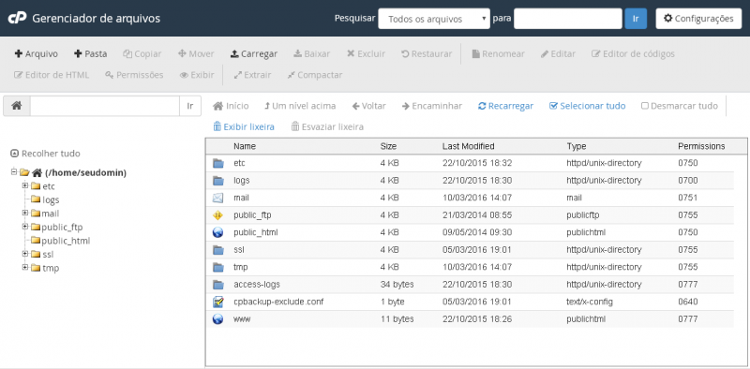Image resolution: width=750 pixels, height=369 pixels.
Task: Select logs folder in the tree
Action: coord(51,200)
